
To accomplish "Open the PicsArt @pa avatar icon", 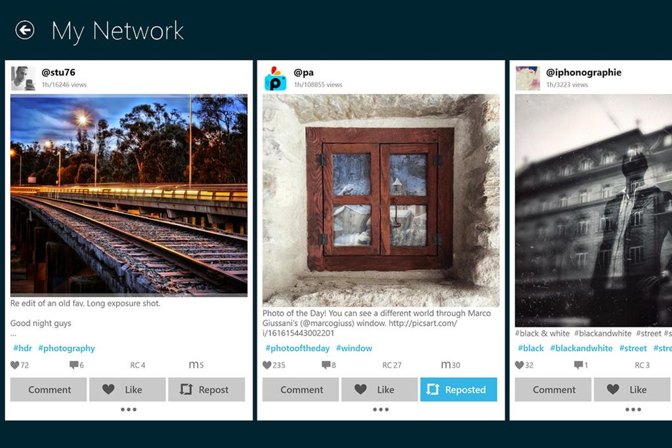I will (275, 78).
